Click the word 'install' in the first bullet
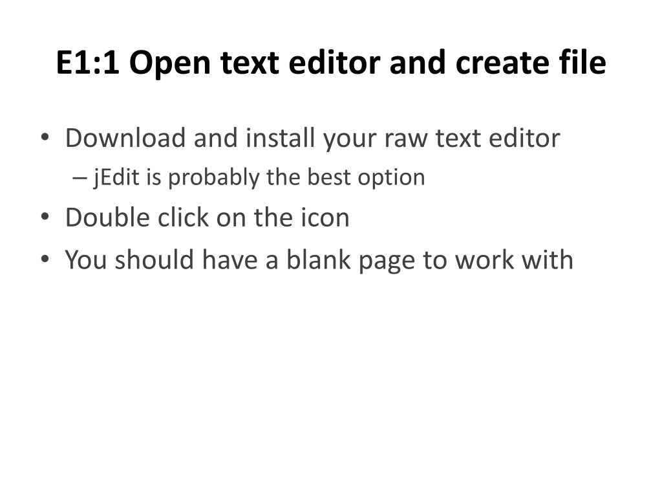 (x=281, y=138)
